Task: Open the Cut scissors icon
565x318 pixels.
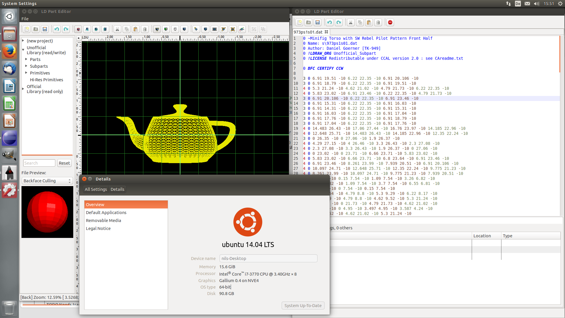Action: coord(117,29)
